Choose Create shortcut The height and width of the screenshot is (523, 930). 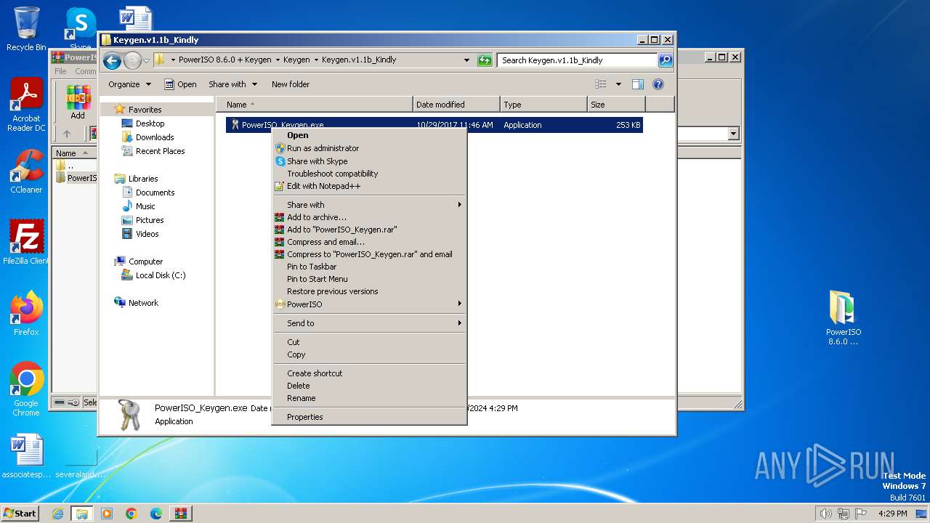point(369,373)
